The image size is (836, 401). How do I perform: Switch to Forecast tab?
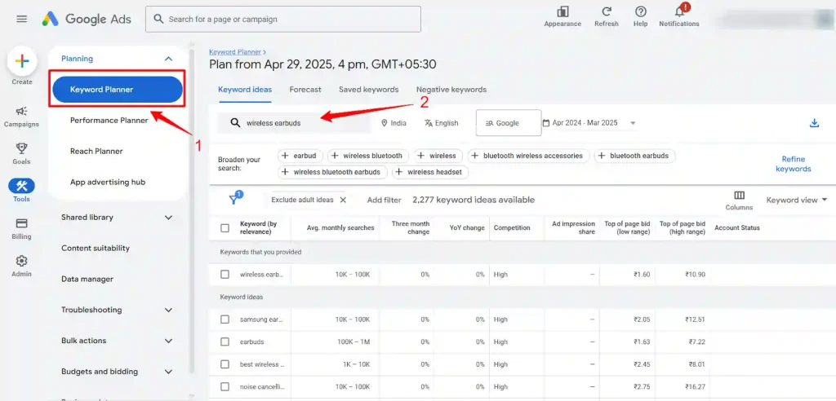[305, 90]
